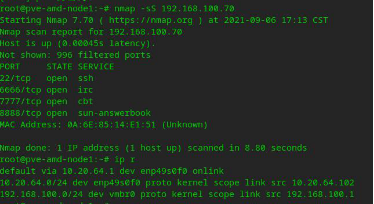This screenshot has width=374, height=204.
Task: Click the default gateway IP 10.20.64.1
Action: click(88, 171)
